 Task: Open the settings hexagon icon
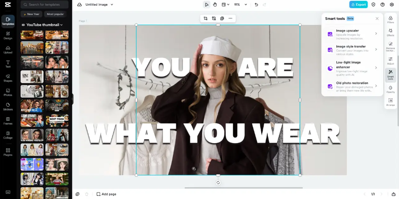pos(391,5)
